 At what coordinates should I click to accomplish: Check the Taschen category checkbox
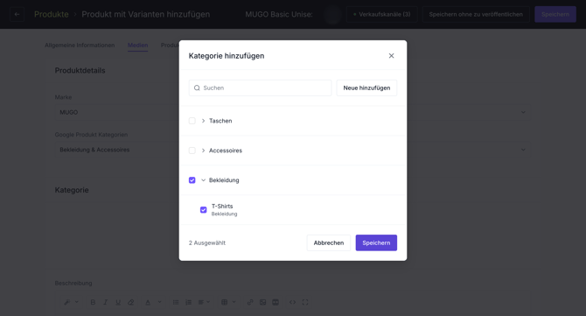(x=192, y=121)
